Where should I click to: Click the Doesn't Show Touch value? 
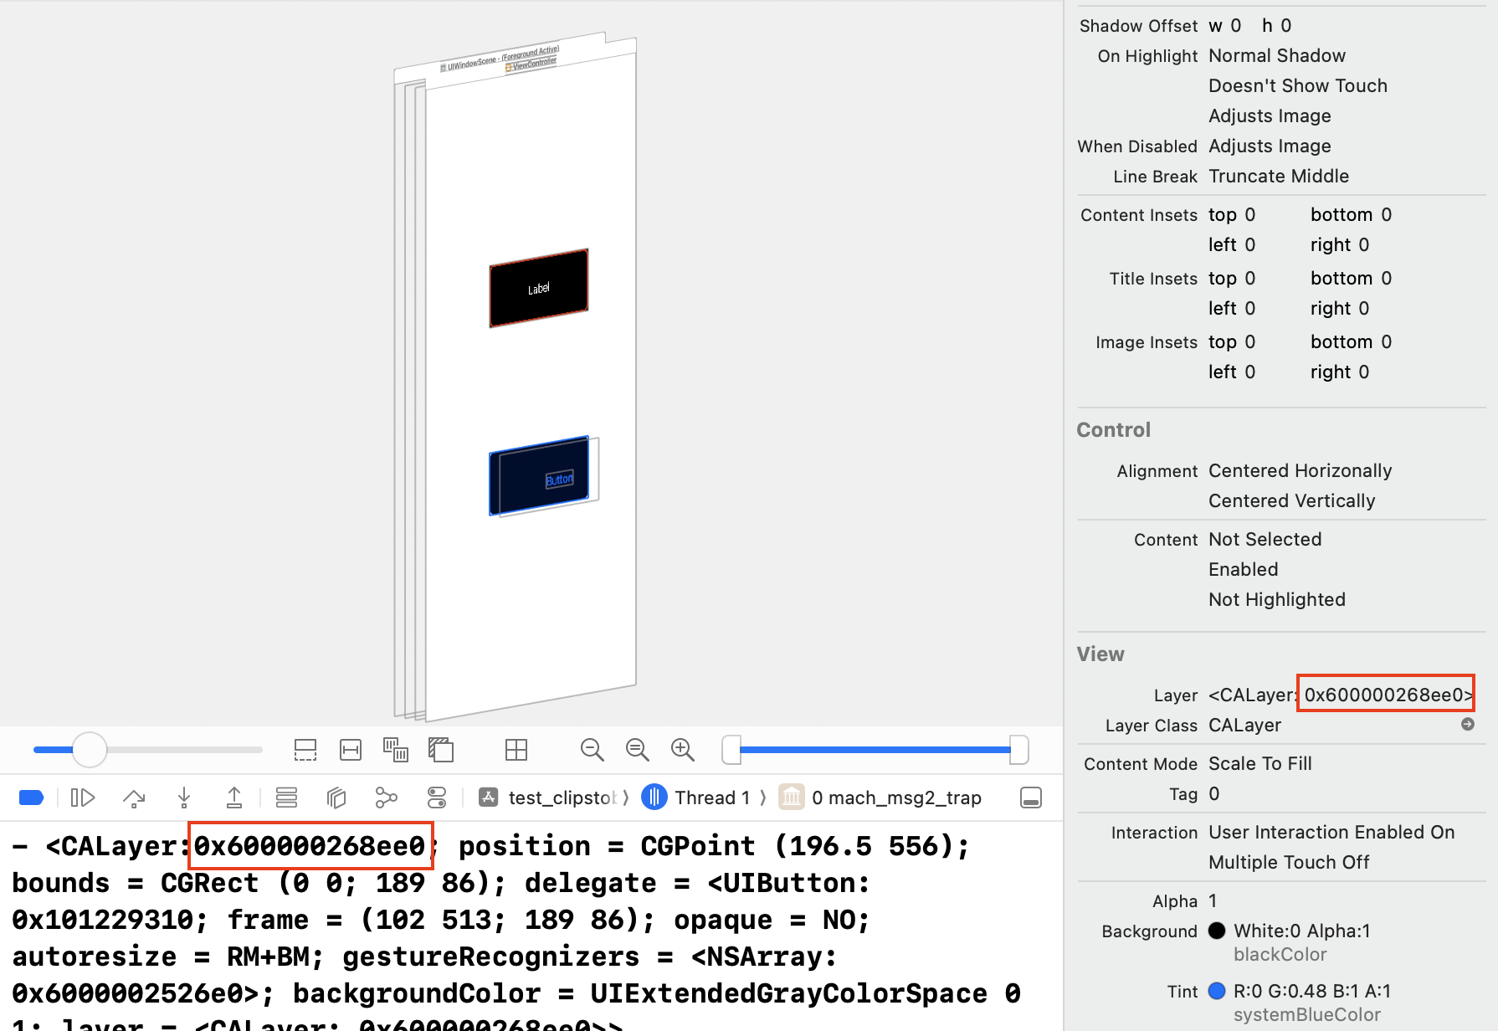(1298, 85)
